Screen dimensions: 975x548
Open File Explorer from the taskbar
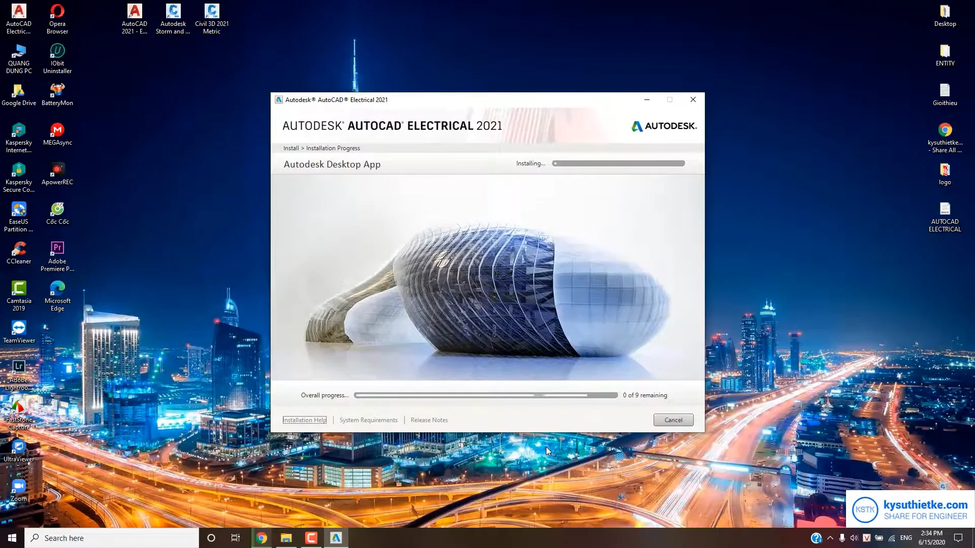286,538
